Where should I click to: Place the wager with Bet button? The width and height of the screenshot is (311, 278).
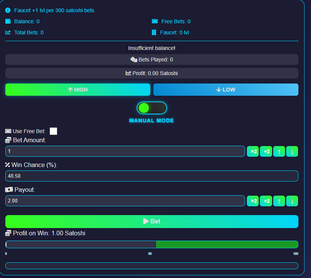[x=152, y=221]
